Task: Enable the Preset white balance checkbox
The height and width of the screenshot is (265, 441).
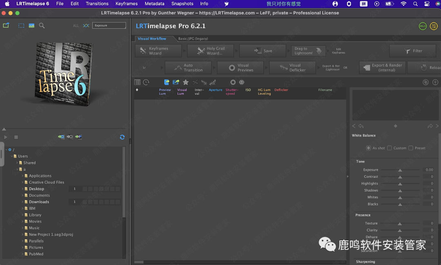Action: [x=411, y=148]
